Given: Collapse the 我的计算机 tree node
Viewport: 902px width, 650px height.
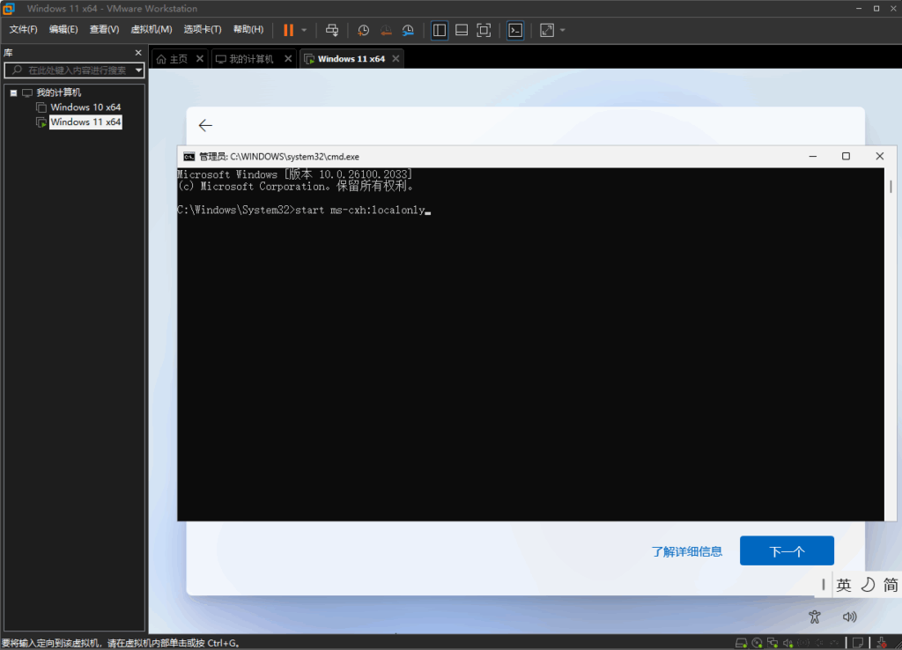Looking at the screenshot, I should pyautogui.click(x=14, y=92).
